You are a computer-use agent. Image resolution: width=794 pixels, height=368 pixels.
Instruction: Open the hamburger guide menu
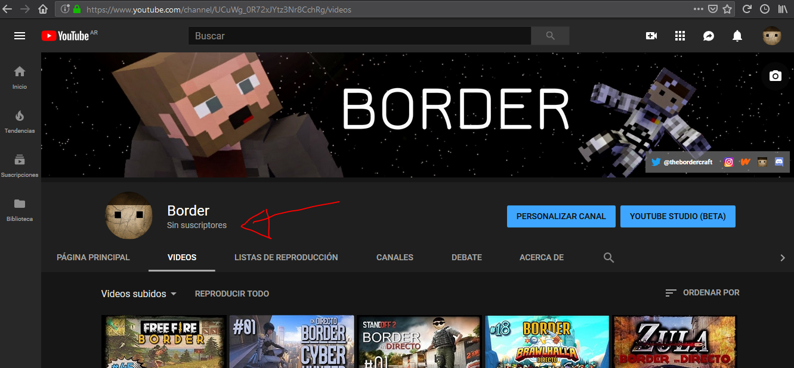pos(20,36)
